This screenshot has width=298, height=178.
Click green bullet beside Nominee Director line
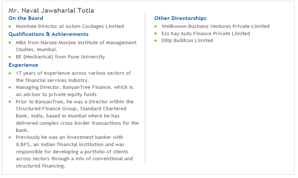click(10, 26)
